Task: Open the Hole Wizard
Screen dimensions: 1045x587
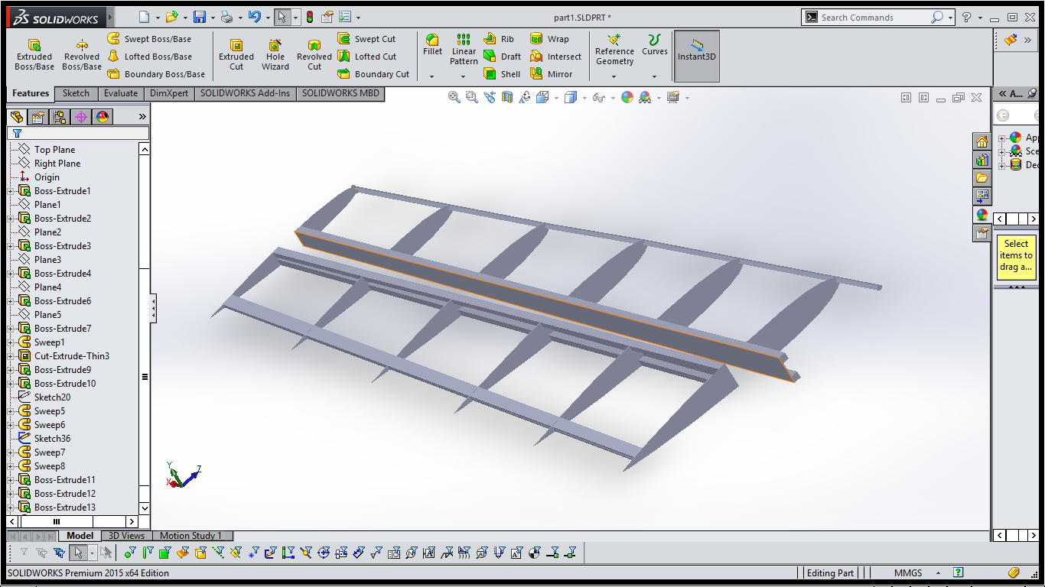Action: coord(275,56)
